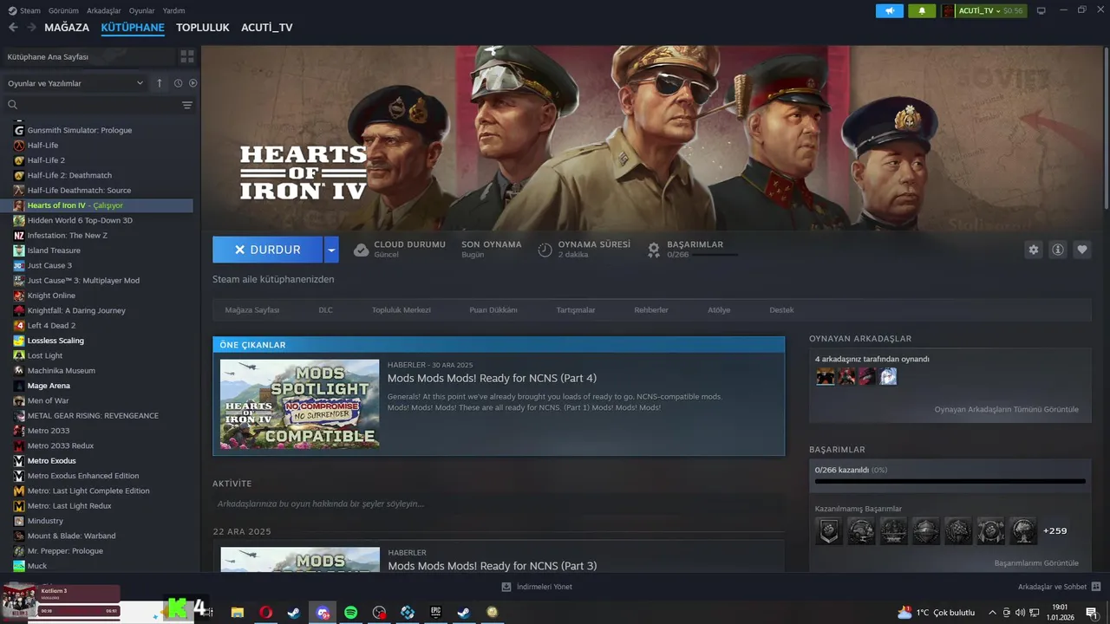Open the Arkadaşlar menu
Viewport: 1110px width, 624px height.
pos(104,10)
